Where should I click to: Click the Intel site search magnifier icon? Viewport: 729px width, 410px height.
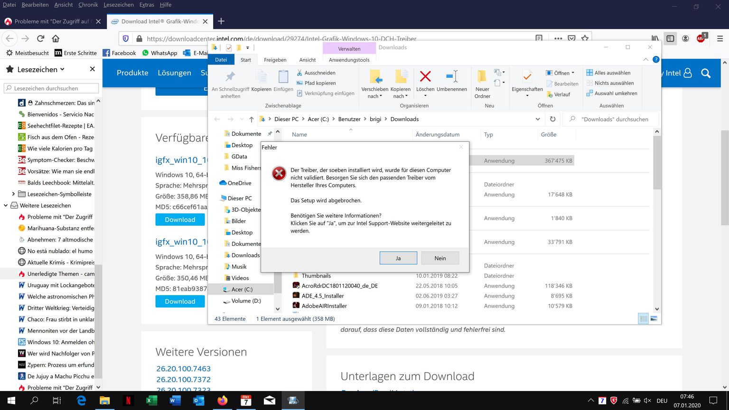tap(706, 73)
